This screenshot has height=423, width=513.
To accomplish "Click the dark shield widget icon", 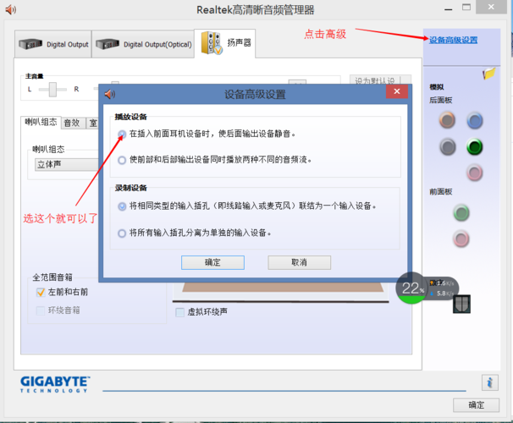I will click(461, 304).
